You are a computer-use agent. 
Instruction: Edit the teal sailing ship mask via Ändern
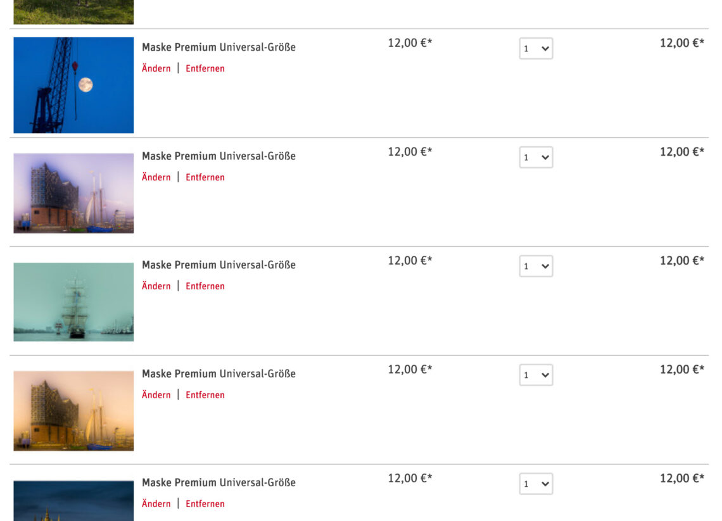[156, 286]
